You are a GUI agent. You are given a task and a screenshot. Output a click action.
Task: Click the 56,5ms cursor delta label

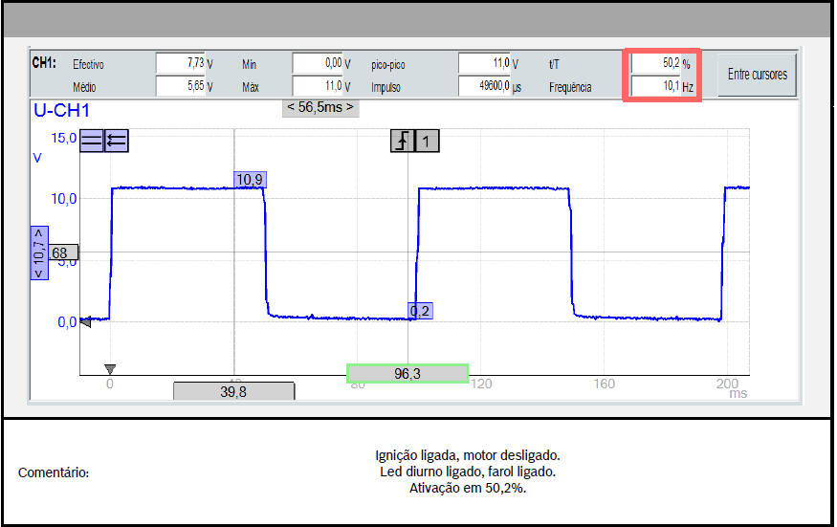coord(320,107)
